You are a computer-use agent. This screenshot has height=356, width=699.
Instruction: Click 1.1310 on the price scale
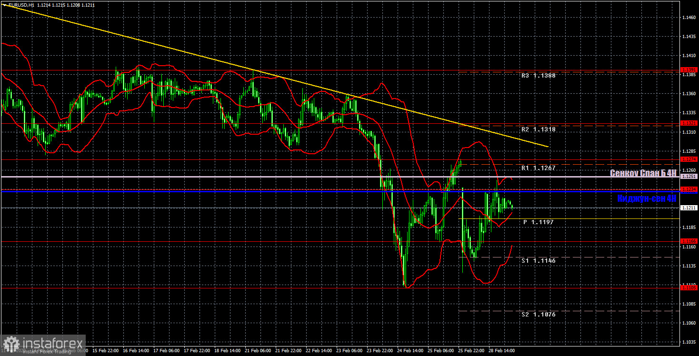[689, 132]
